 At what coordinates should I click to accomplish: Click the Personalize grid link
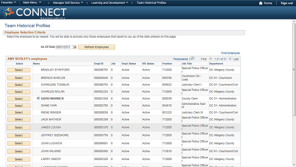coord(180,59)
